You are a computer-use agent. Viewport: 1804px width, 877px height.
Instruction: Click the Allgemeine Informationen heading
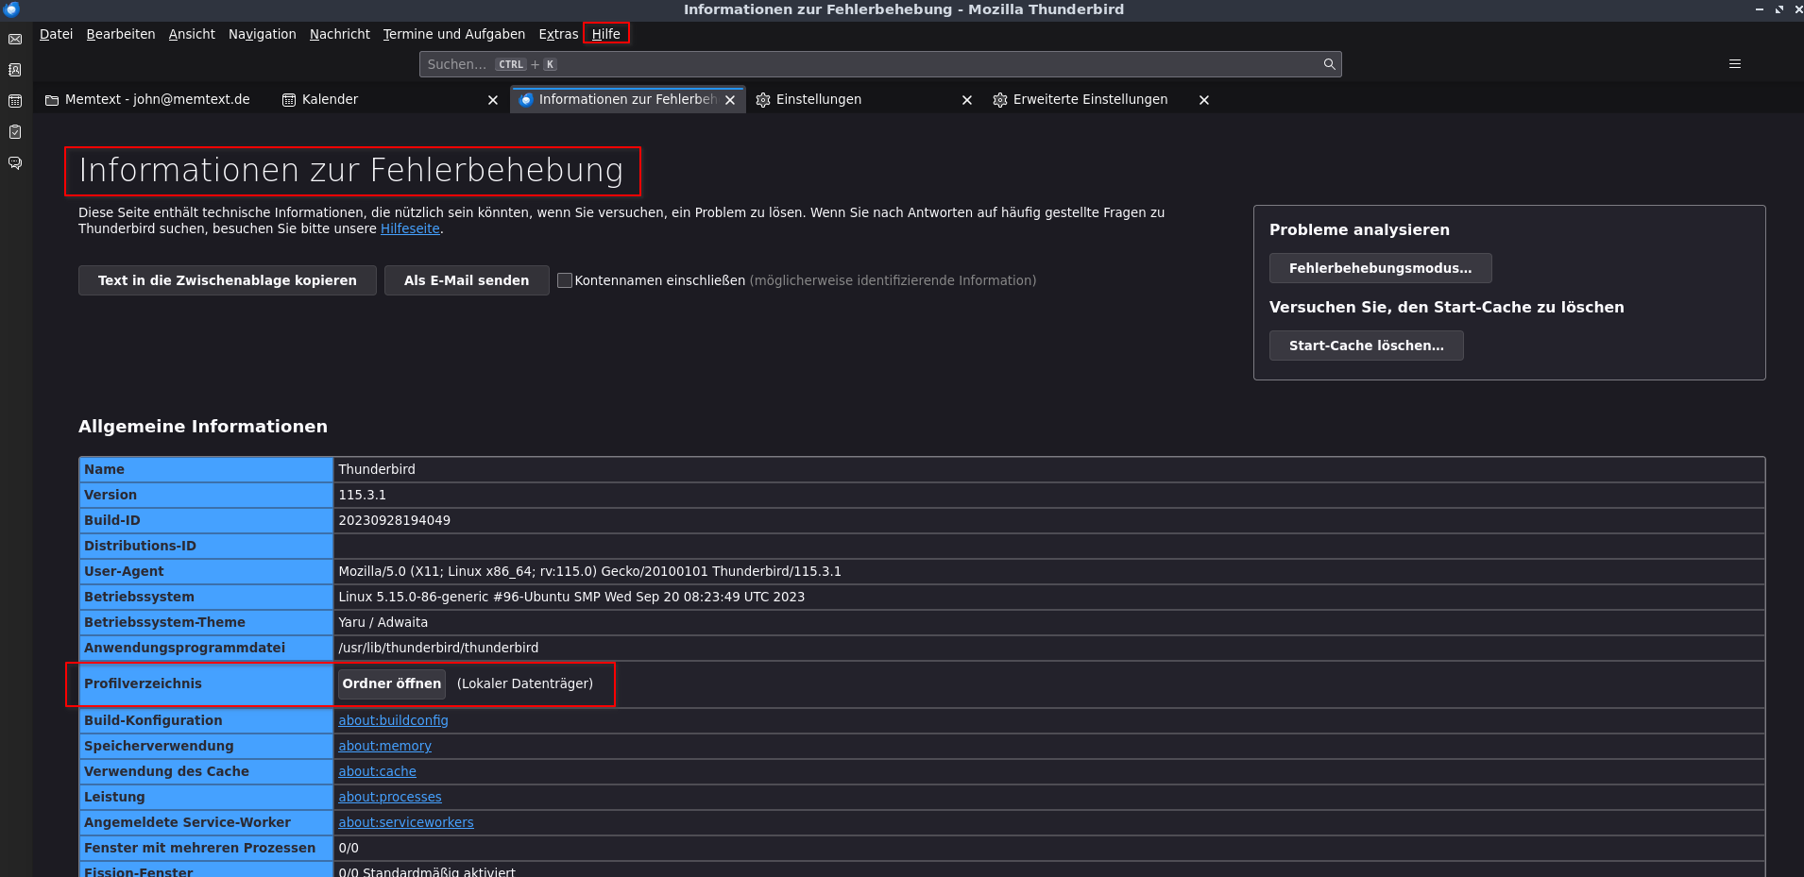[203, 427]
